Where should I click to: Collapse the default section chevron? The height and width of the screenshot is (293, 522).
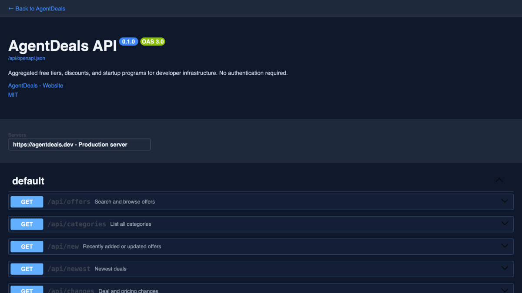pyautogui.click(x=499, y=181)
